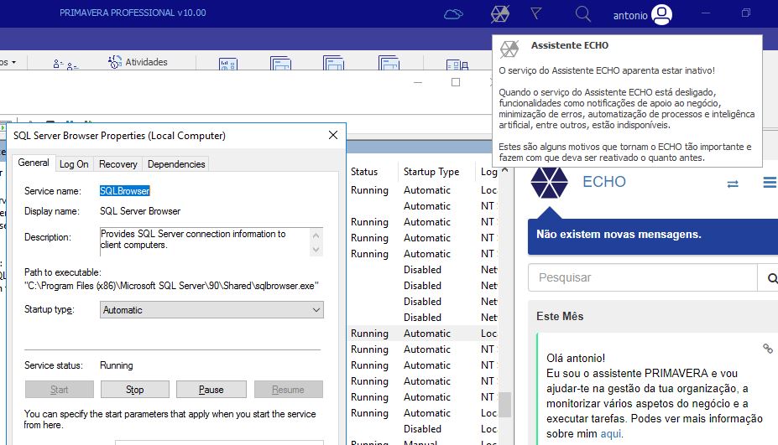778x445 pixels.
Task: Switch to the Log On tab
Action: (74, 164)
